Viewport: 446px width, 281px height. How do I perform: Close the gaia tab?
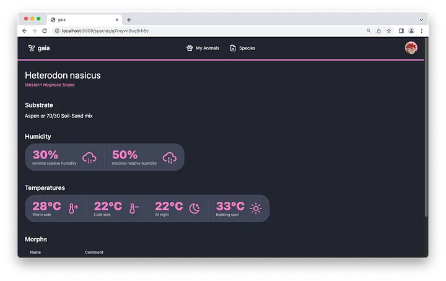(116, 20)
